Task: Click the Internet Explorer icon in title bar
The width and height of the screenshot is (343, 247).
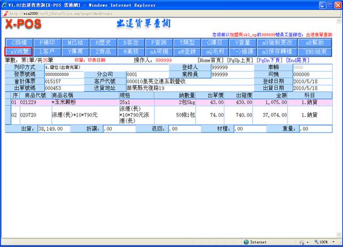Action: pyautogui.click(x=5, y=4)
